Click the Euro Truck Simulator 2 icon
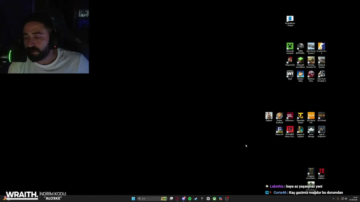Viewport: 360px width, 202px height. coord(321,76)
